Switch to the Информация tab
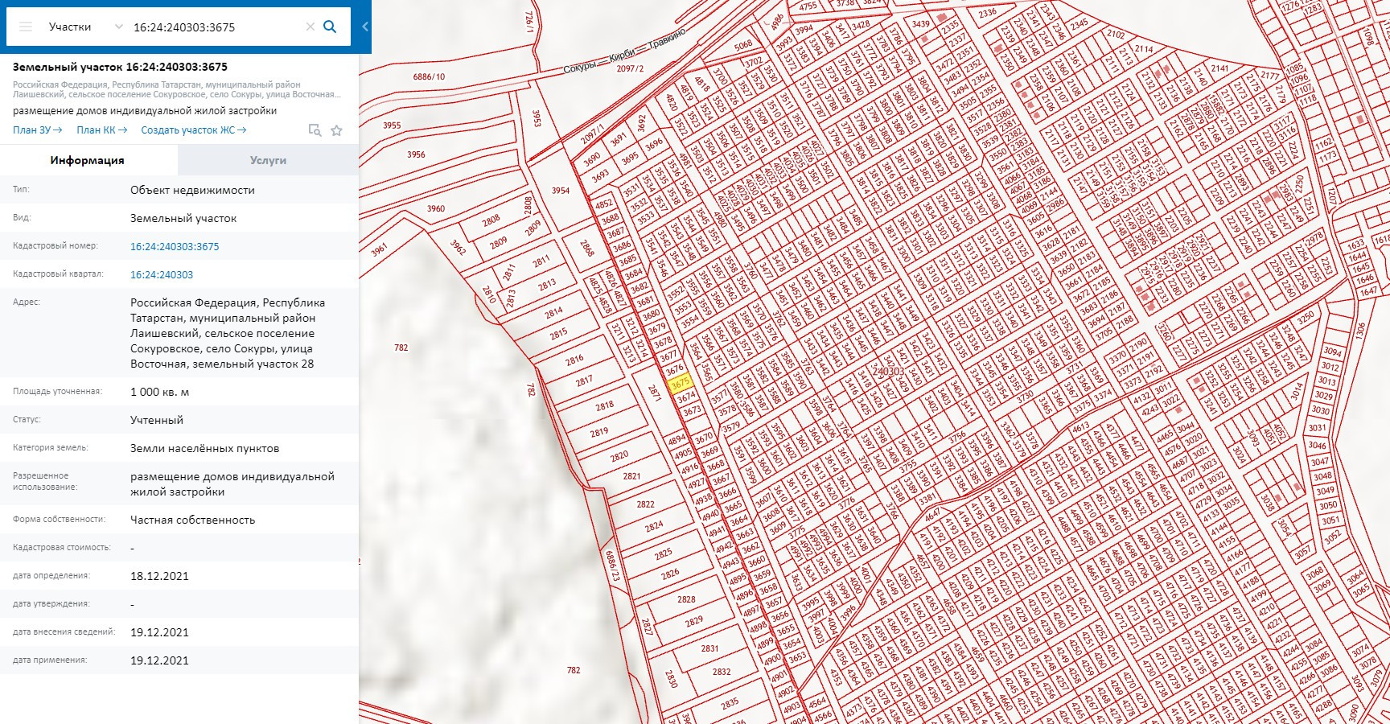 (88, 160)
